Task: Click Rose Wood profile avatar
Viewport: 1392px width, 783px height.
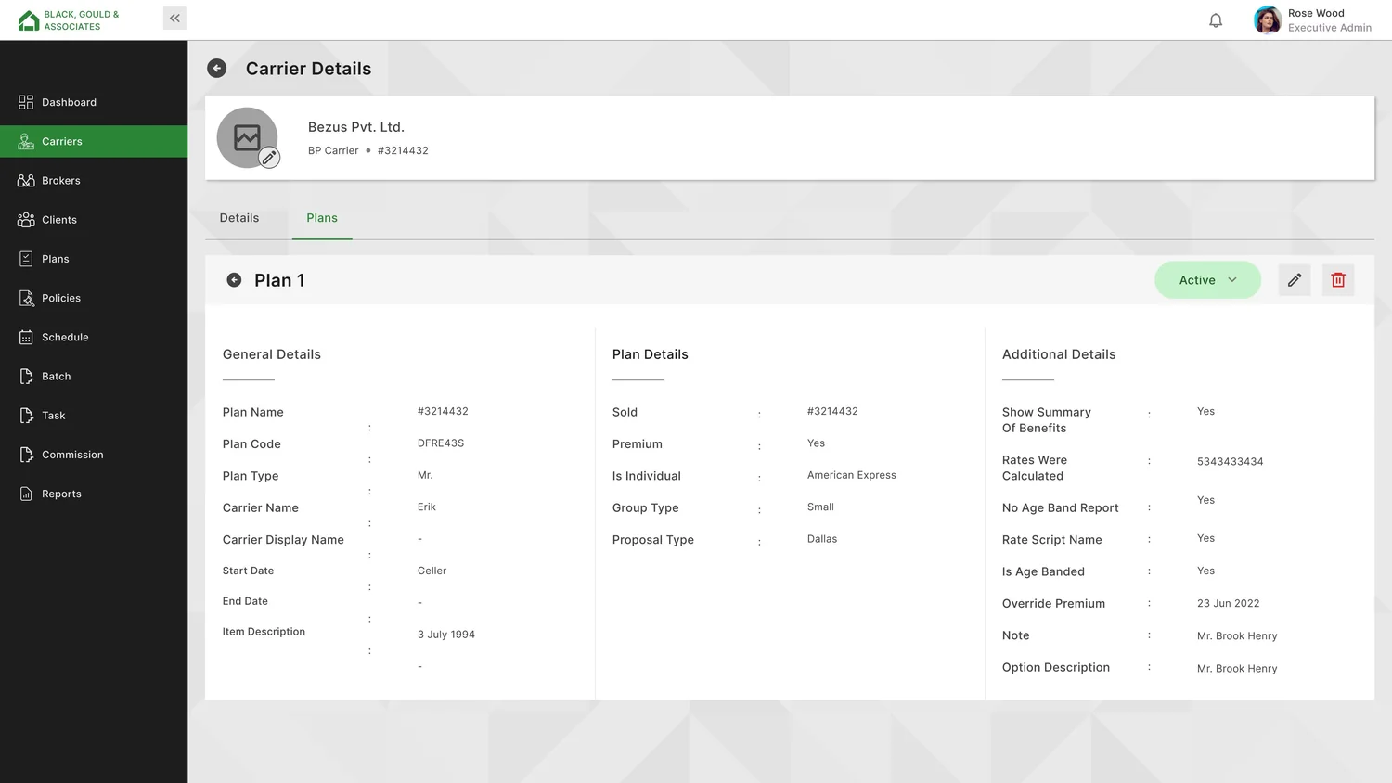Action: tap(1268, 19)
